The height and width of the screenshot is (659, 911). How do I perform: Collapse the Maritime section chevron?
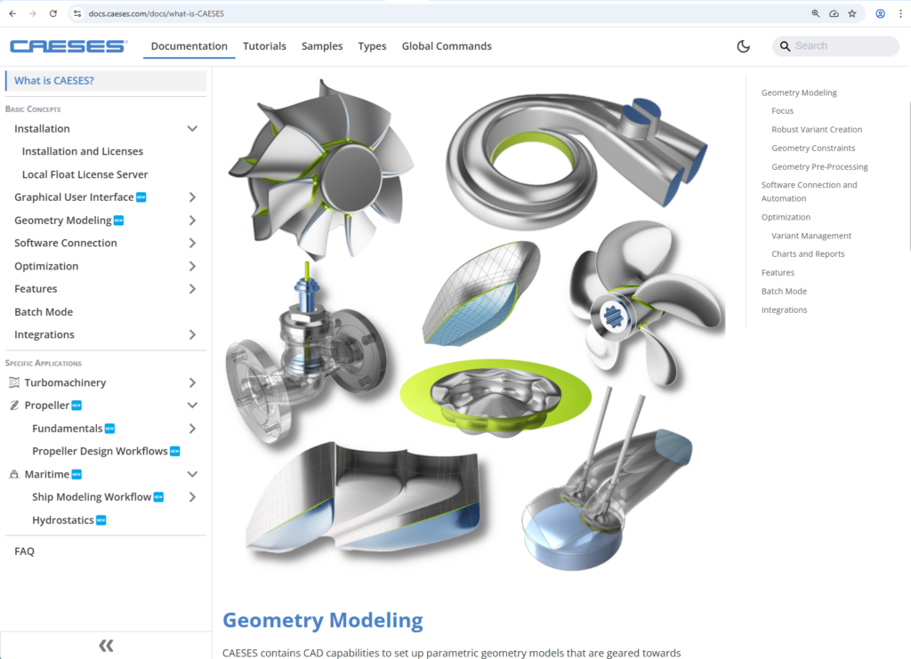pos(192,474)
